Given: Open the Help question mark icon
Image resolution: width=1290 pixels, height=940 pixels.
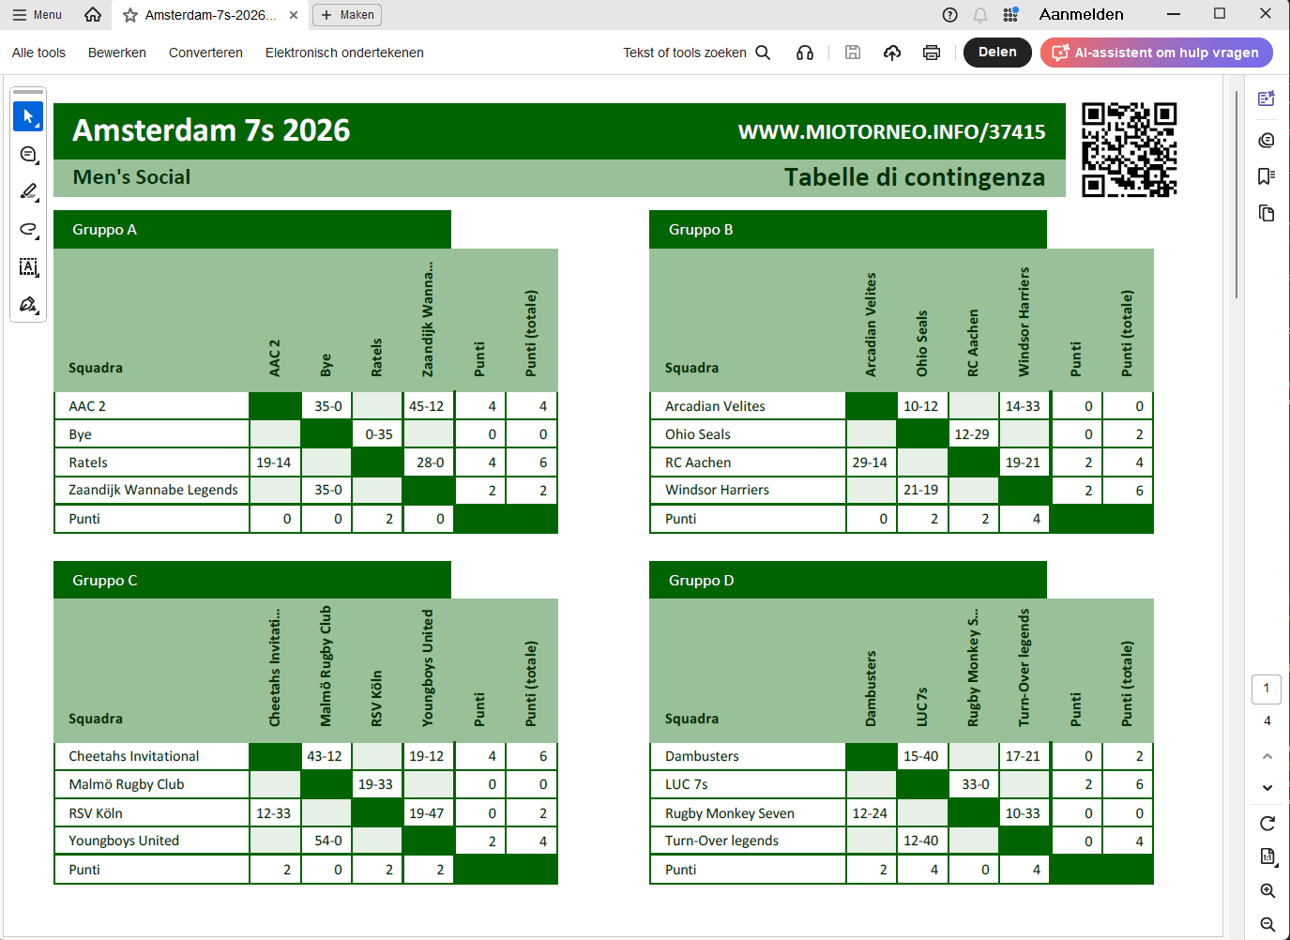Looking at the screenshot, I should coord(949,15).
